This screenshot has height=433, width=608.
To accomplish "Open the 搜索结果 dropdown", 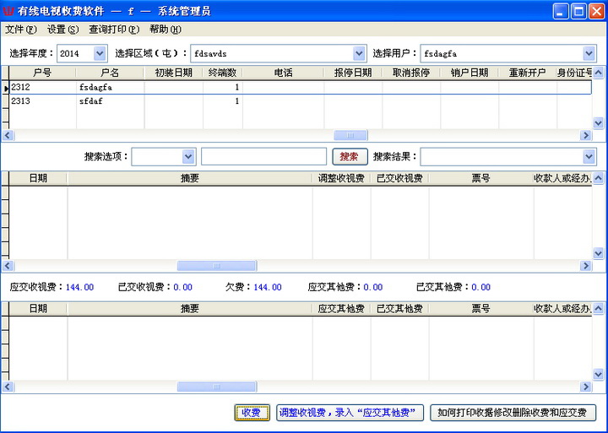I will tap(589, 156).
